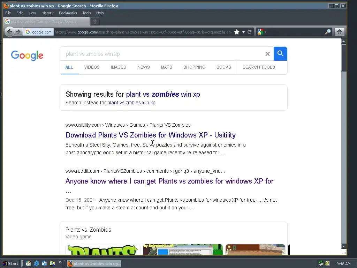Open a new tab with plus button
This screenshot has width=357, height=268.
(x=95, y=21)
